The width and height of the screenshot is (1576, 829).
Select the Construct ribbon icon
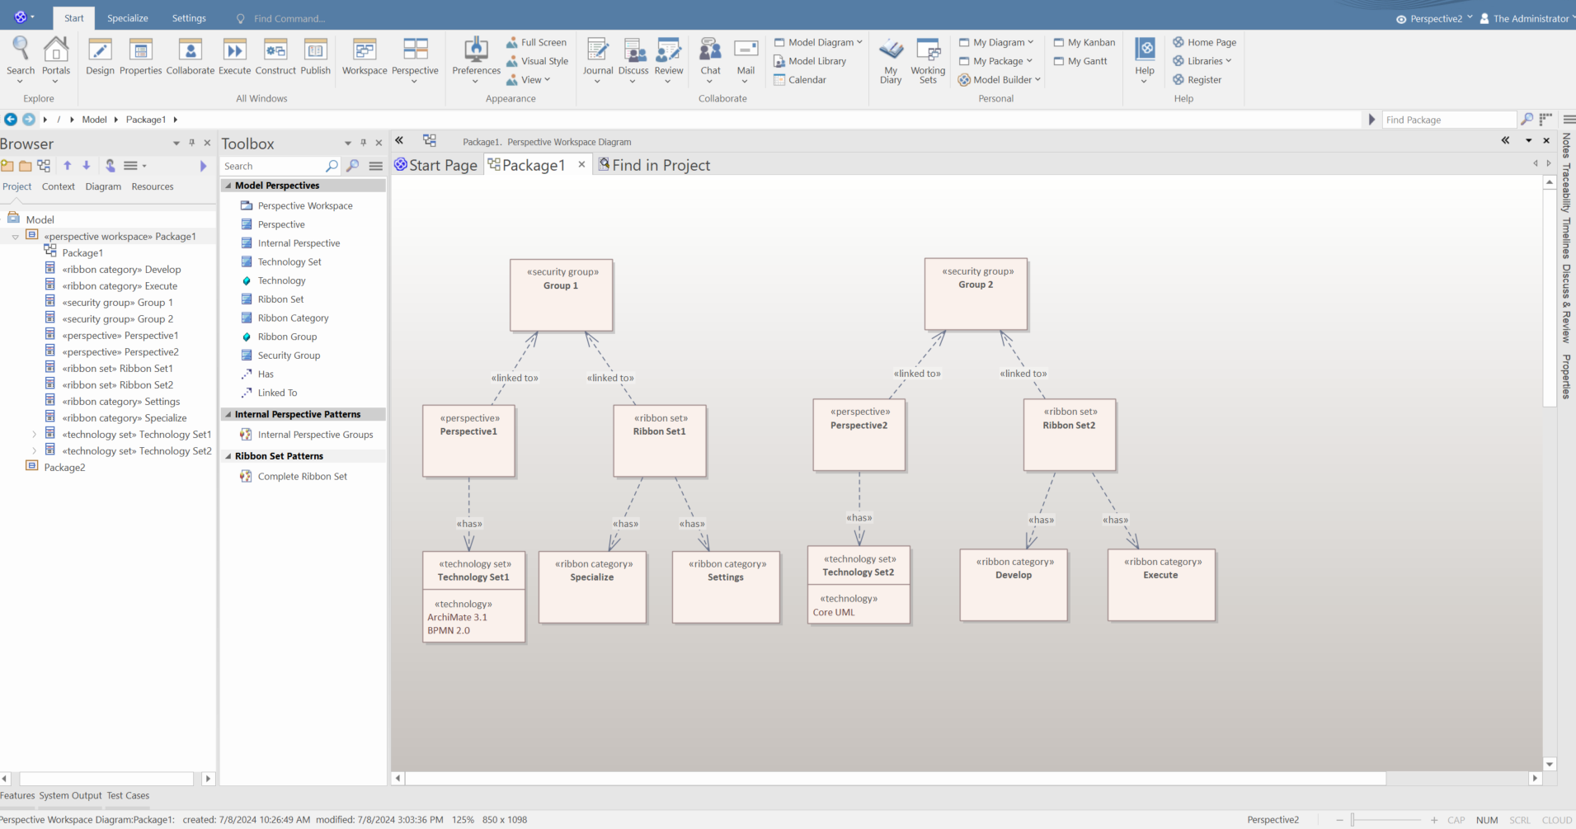275,56
